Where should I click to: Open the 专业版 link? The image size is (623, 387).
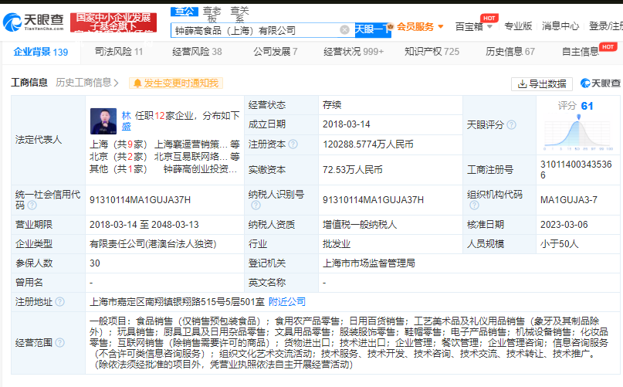[518, 26]
